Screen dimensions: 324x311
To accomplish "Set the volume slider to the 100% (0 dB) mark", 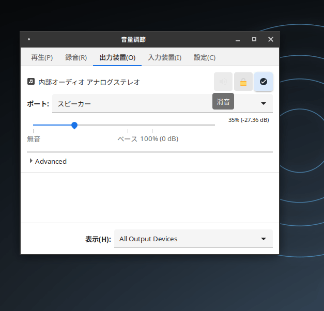I will [x=152, y=125].
